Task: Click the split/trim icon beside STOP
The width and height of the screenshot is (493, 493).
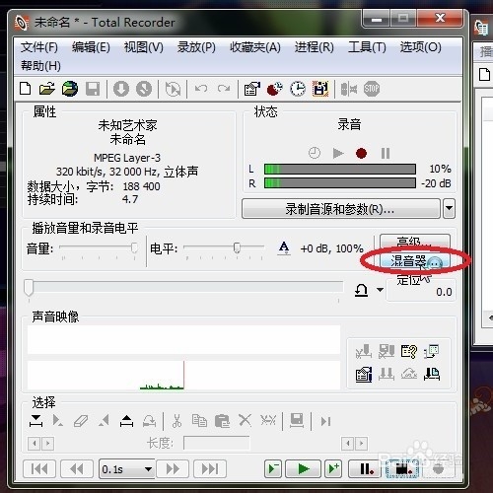Action: [349, 89]
